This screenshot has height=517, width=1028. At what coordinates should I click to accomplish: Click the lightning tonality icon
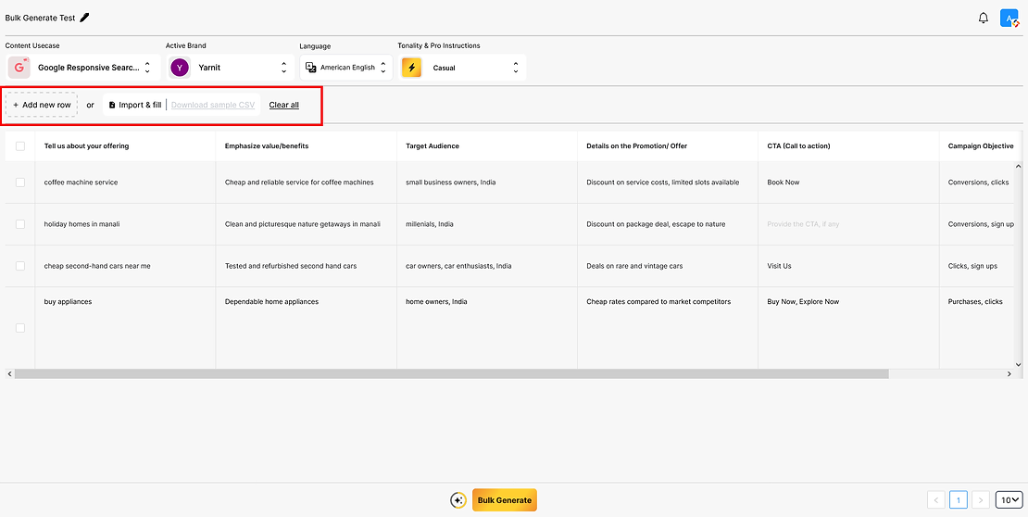pyautogui.click(x=412, y=68)
